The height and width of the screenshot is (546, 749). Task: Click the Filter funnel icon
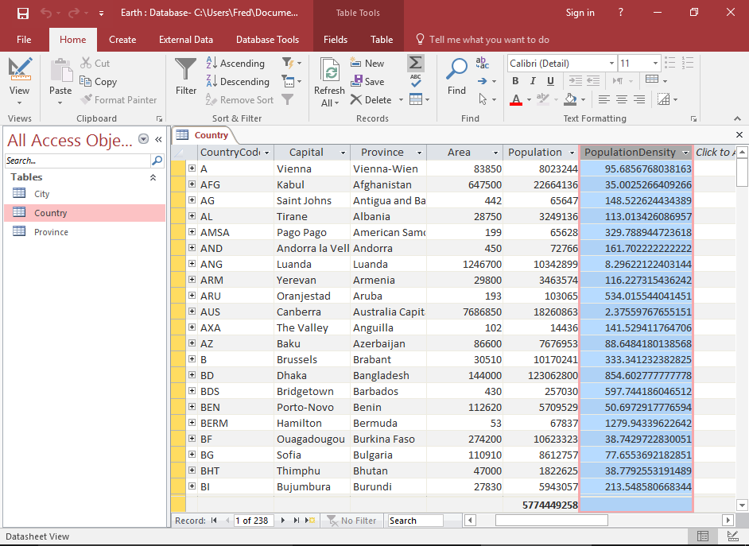click(x=186, y=71)
